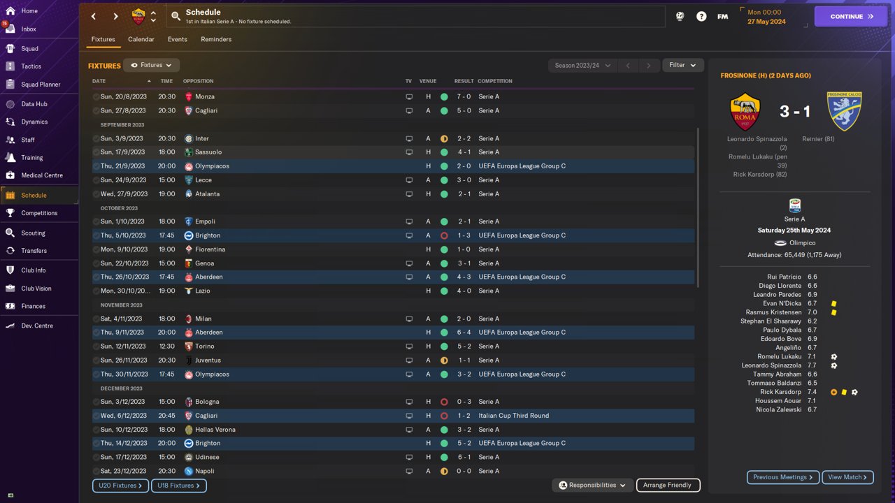The height and width of the screenshot is (503, 895).
Task: Select the row circle for the Inter fixture
Action: (96, 138)
